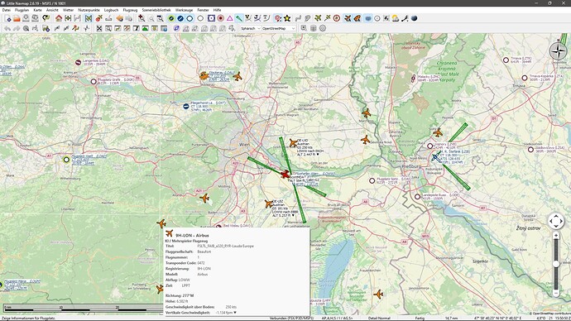Click the Landepiste Buso airport symbol
The width and height of the screenshot is (571, 321).
417,197
